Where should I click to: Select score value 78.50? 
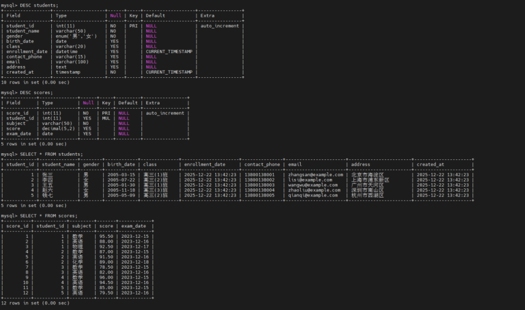(106, 267)
